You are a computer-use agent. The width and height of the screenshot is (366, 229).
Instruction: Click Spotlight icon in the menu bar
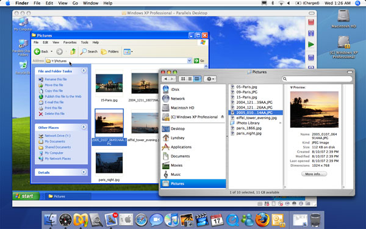coord(357,3)
